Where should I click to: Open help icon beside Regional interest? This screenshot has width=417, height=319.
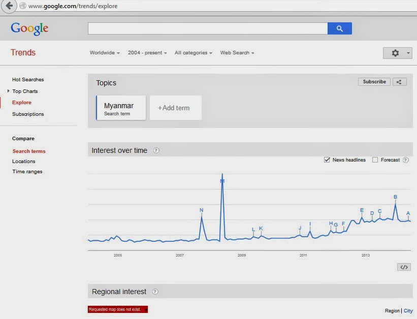pyautogui.click(x=155, y=292)
